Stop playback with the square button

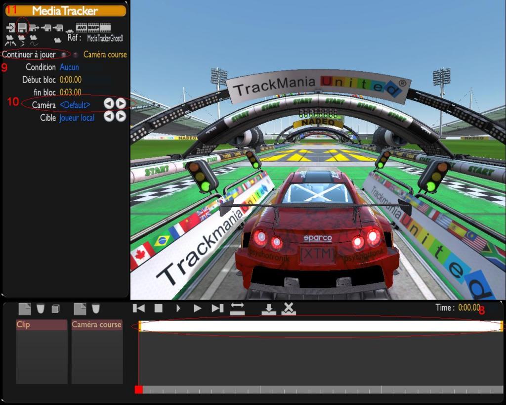pos(159,309)
